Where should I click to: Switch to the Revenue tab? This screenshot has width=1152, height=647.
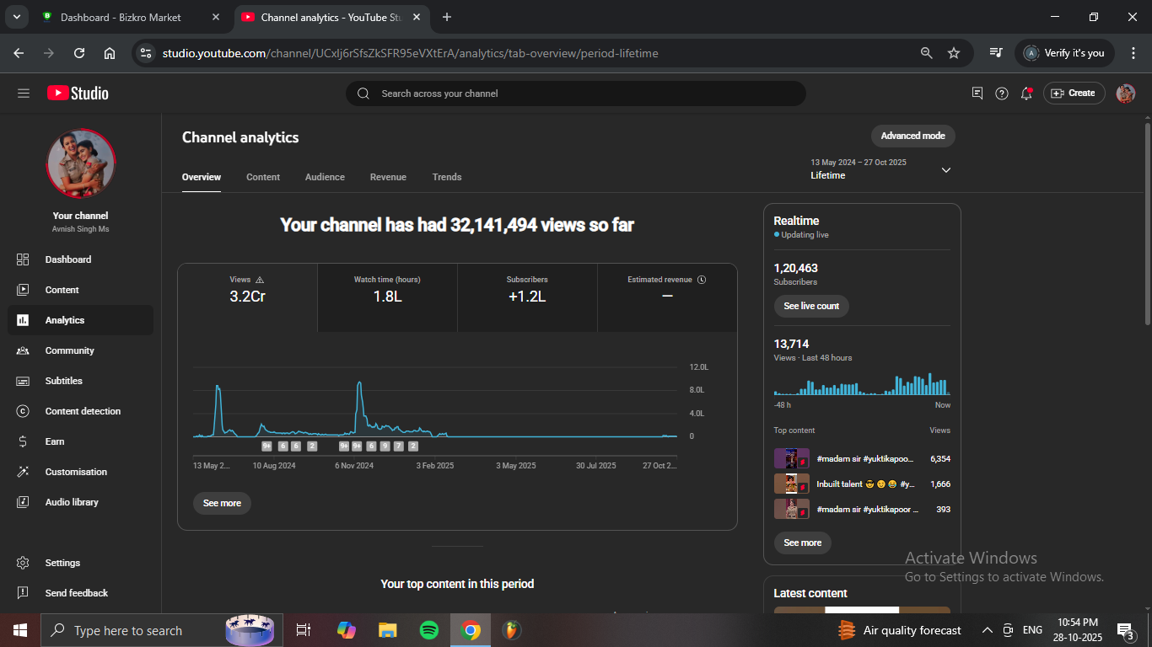pos(388,177)
